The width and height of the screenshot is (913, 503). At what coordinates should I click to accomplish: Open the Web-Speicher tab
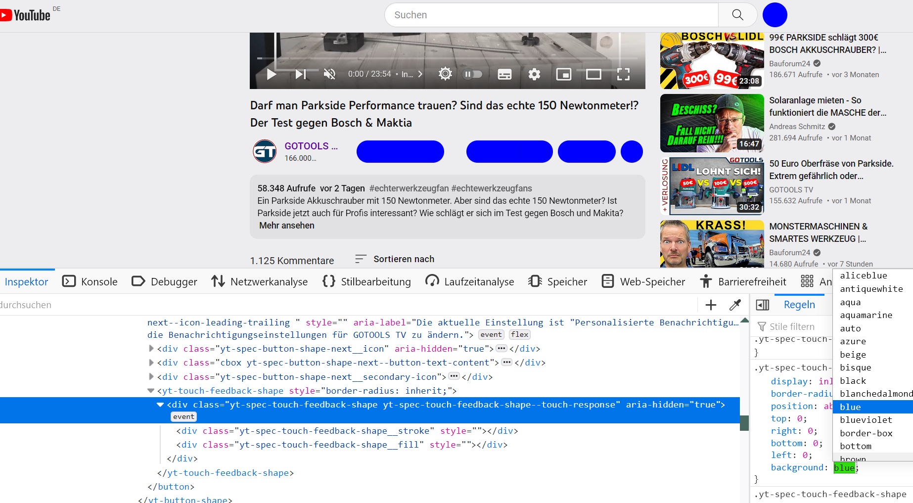tap(643, 282)
